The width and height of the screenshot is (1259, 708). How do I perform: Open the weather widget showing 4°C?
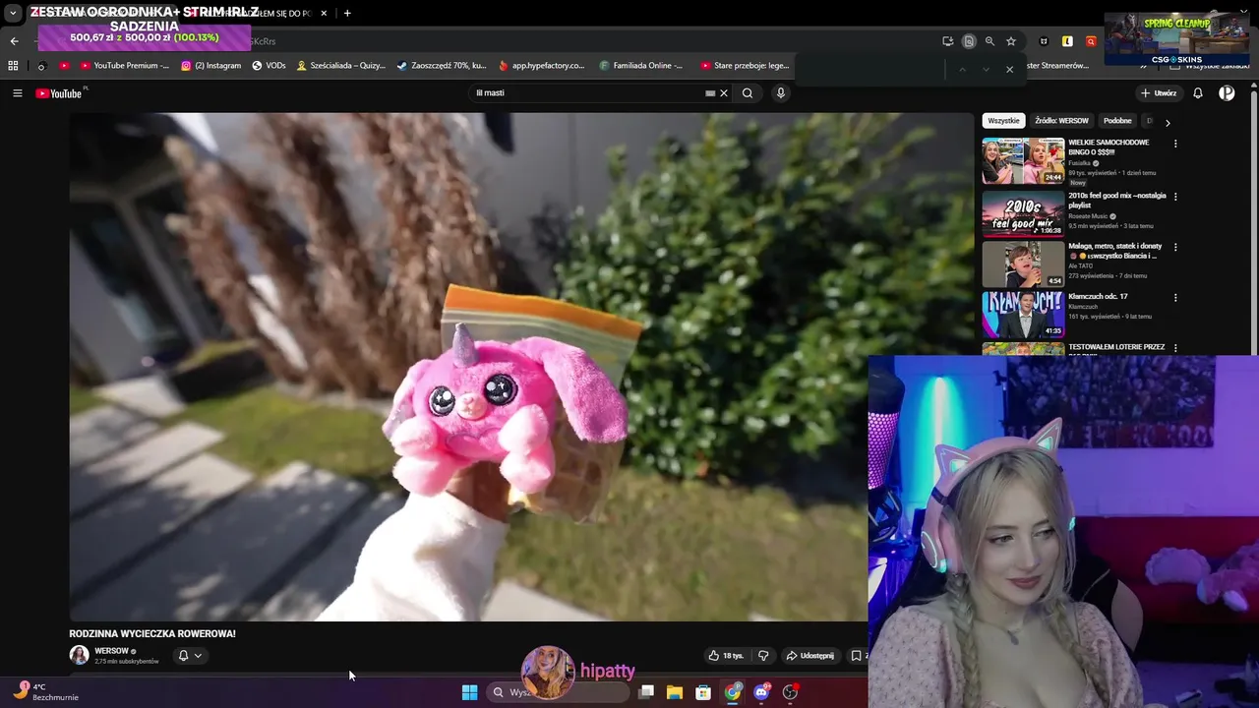coord(46,692)
